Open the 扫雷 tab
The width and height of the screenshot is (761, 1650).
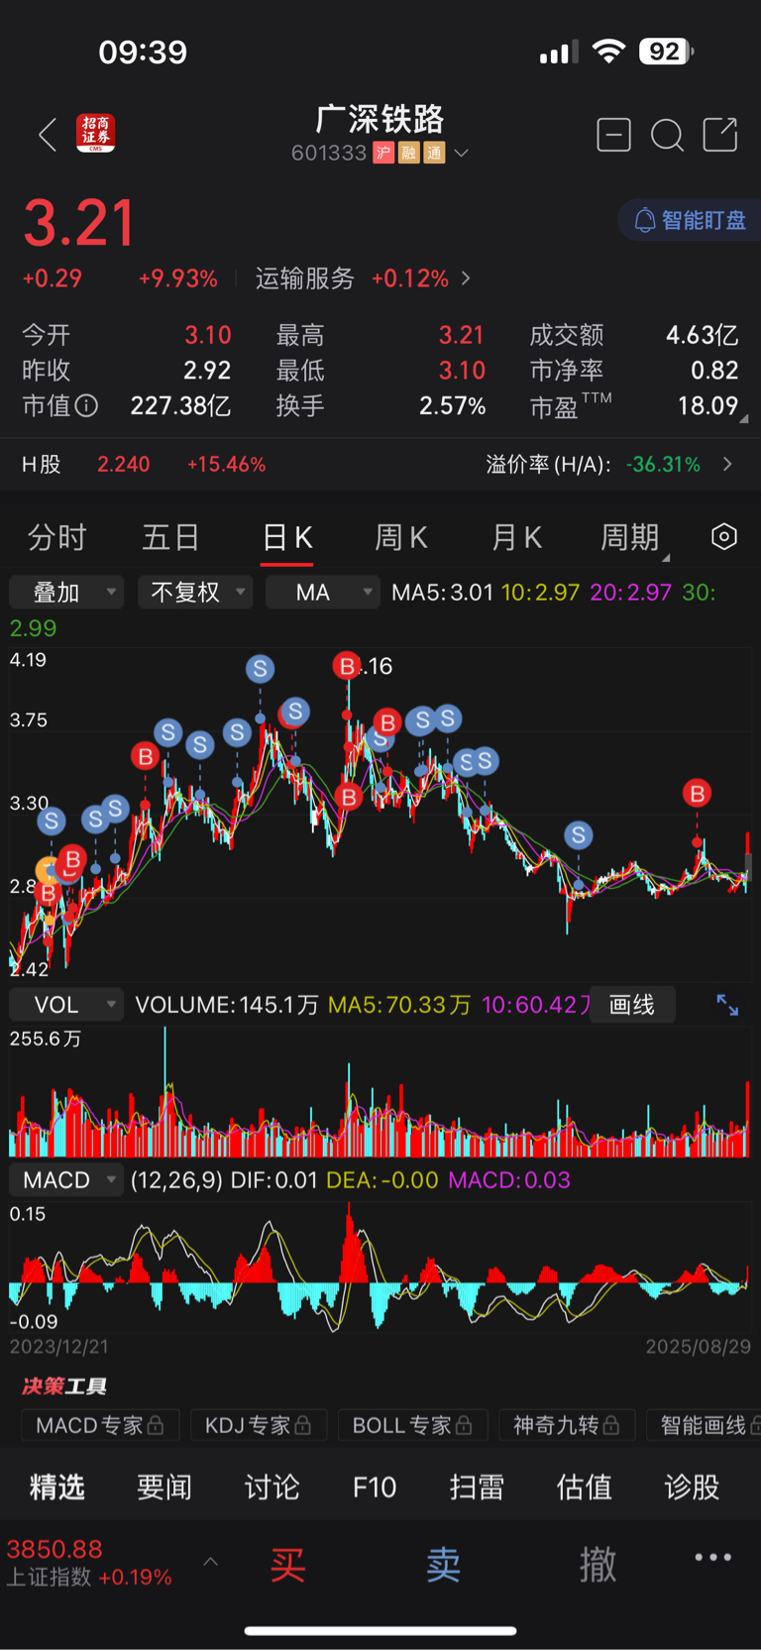click(x=477, y=1486)
